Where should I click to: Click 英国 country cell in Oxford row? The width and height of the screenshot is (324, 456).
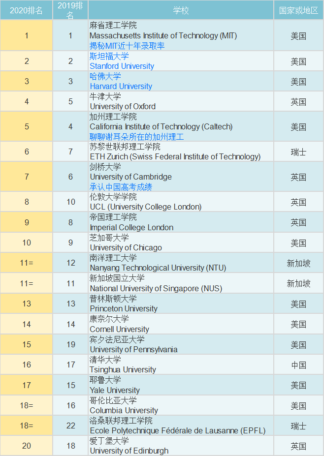click(x=298, y=102)
